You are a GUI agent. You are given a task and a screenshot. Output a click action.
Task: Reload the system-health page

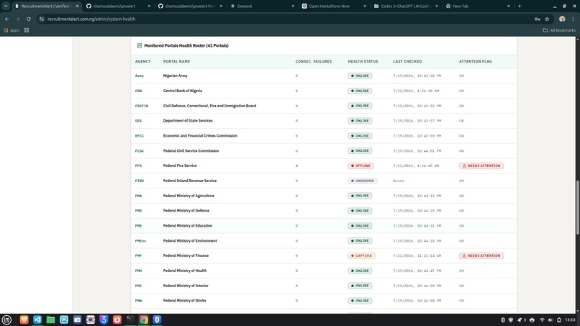pyautogui.click(x=29, y=19)
